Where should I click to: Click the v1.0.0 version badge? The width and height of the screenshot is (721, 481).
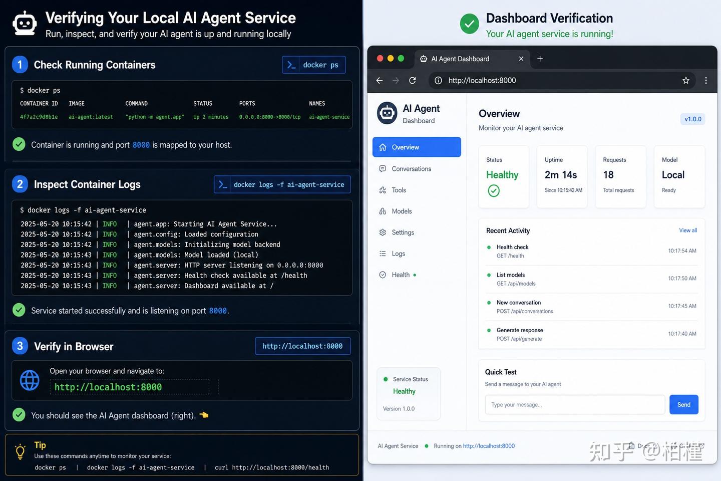pos(693,119)
